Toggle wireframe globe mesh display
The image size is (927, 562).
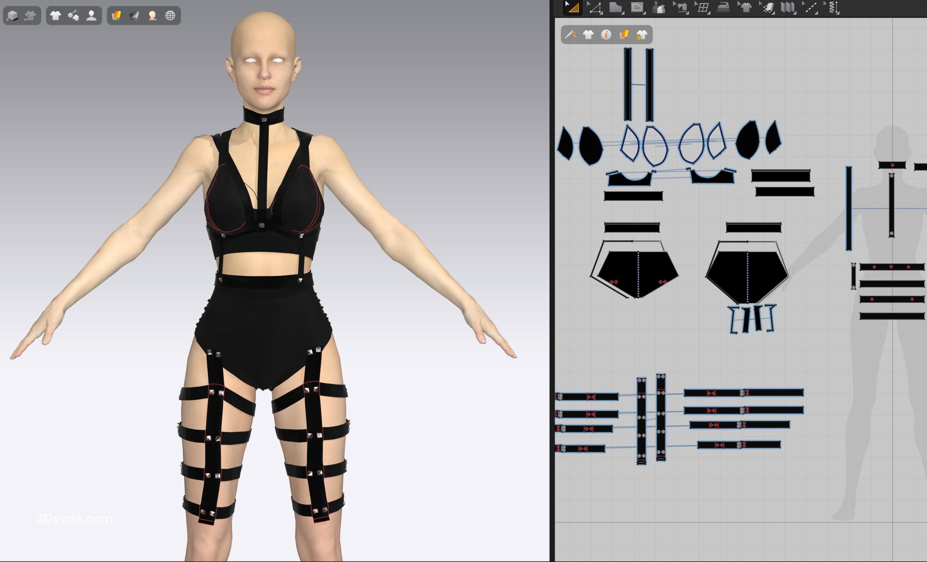[x=170, y=16]
